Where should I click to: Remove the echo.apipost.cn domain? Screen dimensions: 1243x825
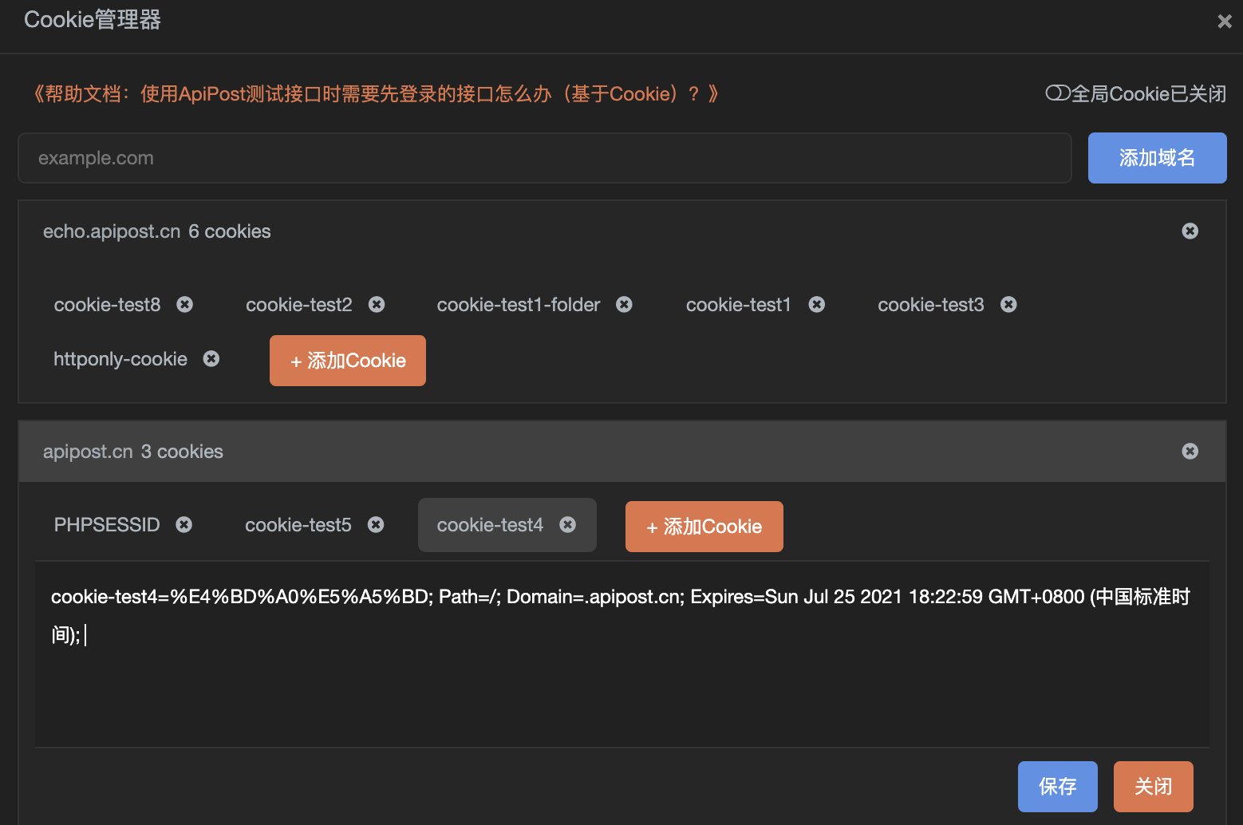pyautogui.click(x=1190, y=231)
